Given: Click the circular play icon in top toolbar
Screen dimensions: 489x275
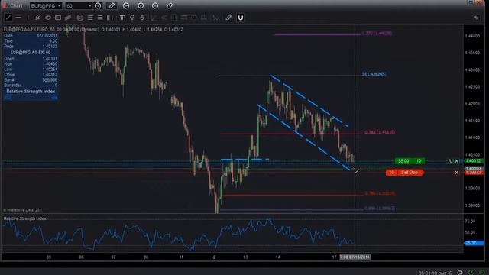Looking at the screenshot, I should click(x=141, y=5).
